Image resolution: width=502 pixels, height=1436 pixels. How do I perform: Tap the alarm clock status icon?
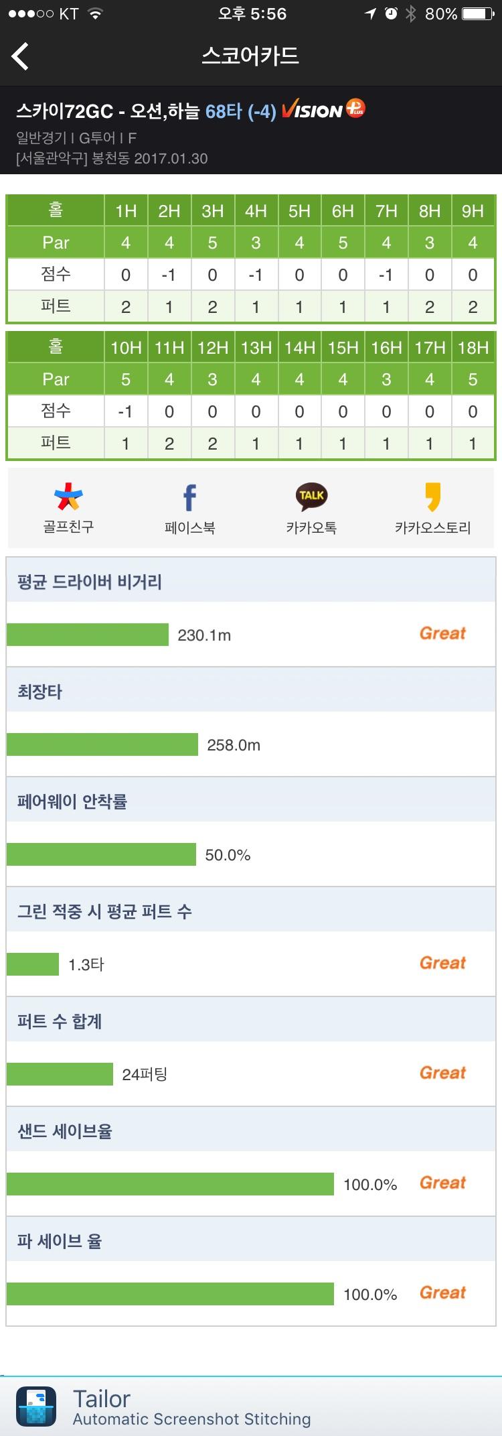click(x=391, y=14)
